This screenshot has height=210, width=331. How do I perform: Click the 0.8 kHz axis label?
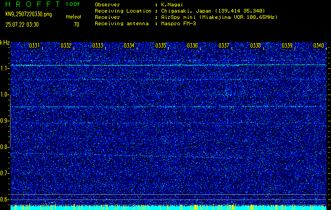point(4,147)
